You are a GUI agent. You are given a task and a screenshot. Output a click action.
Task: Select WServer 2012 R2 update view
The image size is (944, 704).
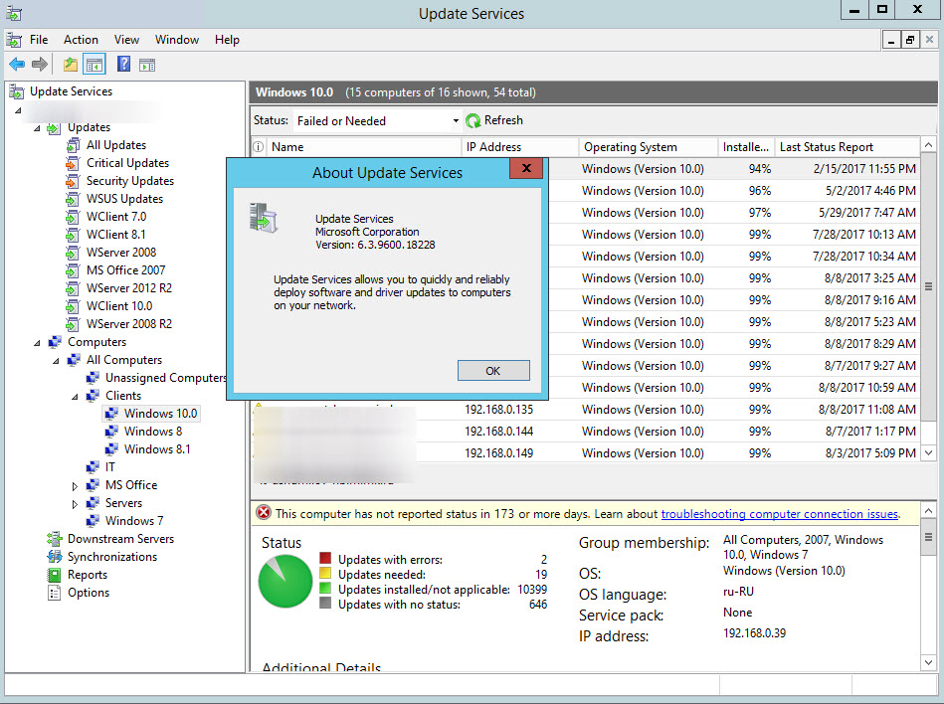(129, 288)
